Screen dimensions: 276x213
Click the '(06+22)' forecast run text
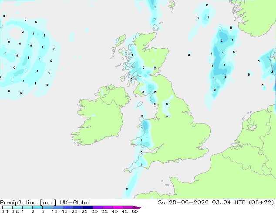tap(262, 203)
